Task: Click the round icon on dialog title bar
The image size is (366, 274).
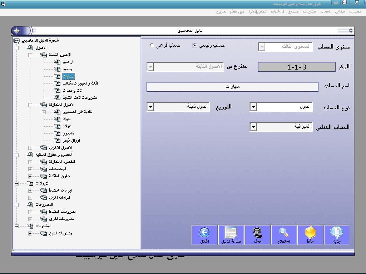Action: pos(16,31)
